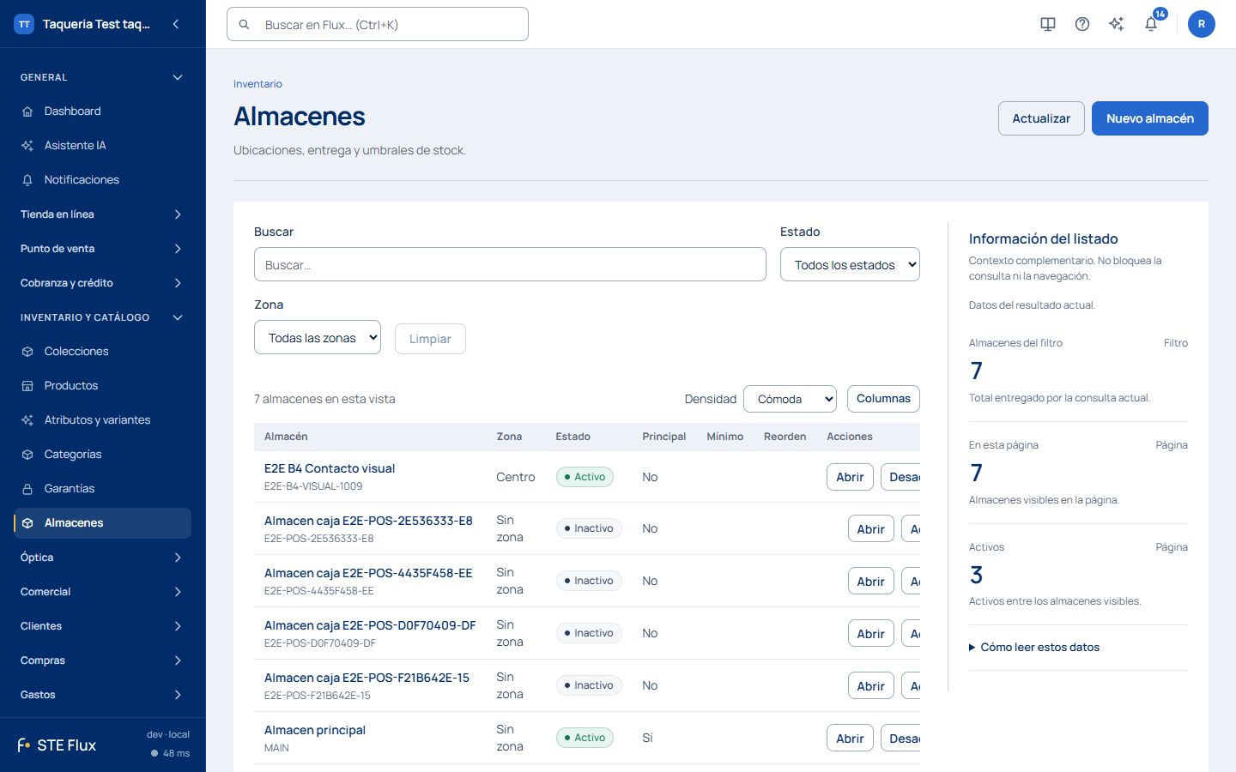Open the Estado dropdown Todos los estados
1236x772 pixels.
tap(850, 264)
